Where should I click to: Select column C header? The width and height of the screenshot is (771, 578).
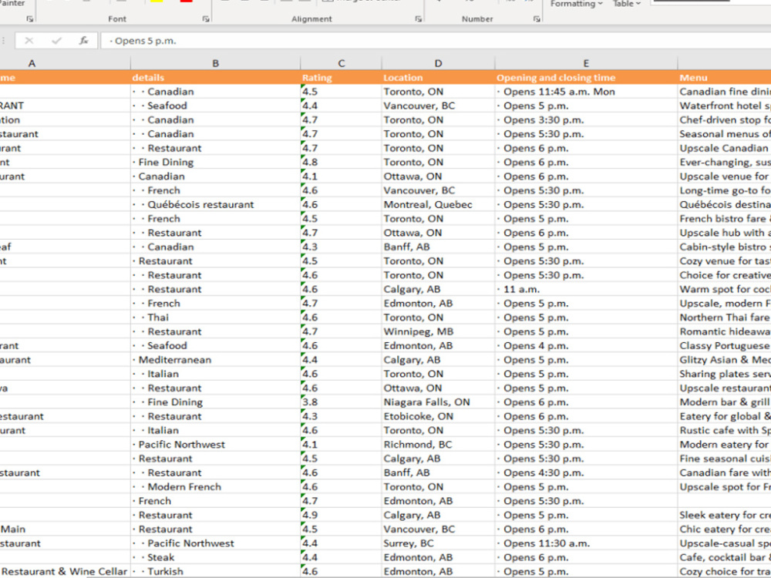pyautogui.click(x=342, y=63)
